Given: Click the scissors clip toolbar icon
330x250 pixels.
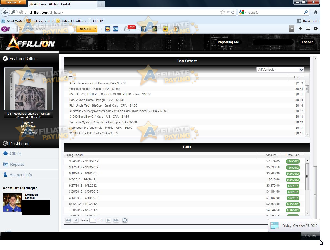Looking at the screenshot, I should 176,29.
